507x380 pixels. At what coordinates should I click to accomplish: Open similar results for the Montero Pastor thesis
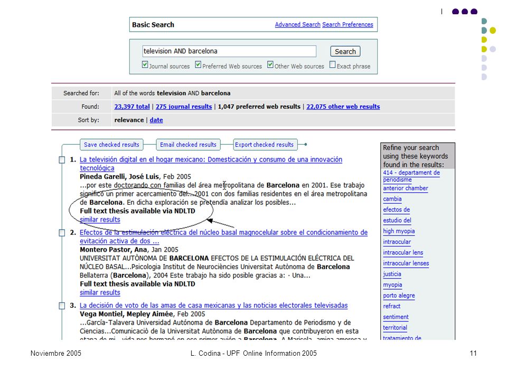point(100,293)
